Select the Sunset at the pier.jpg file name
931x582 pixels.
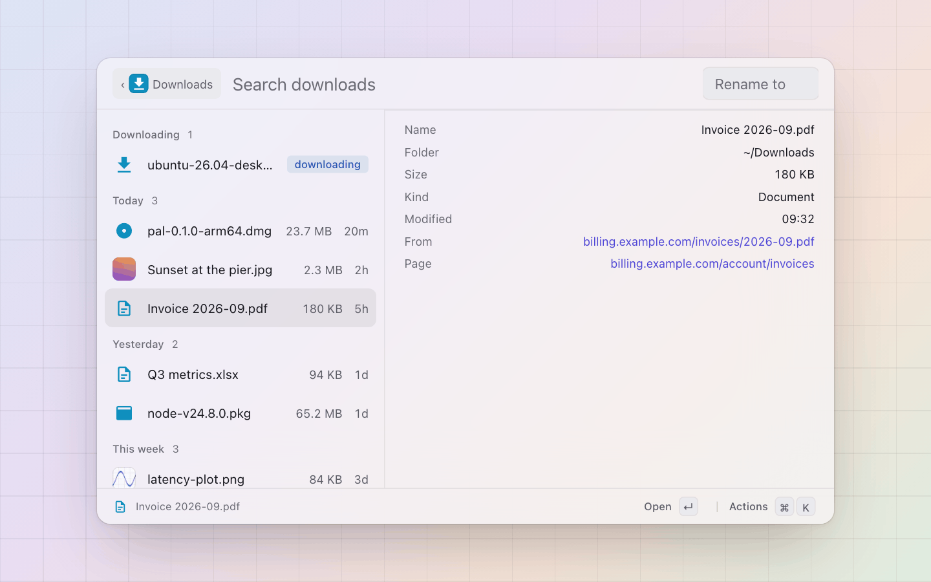pos(209,270)
